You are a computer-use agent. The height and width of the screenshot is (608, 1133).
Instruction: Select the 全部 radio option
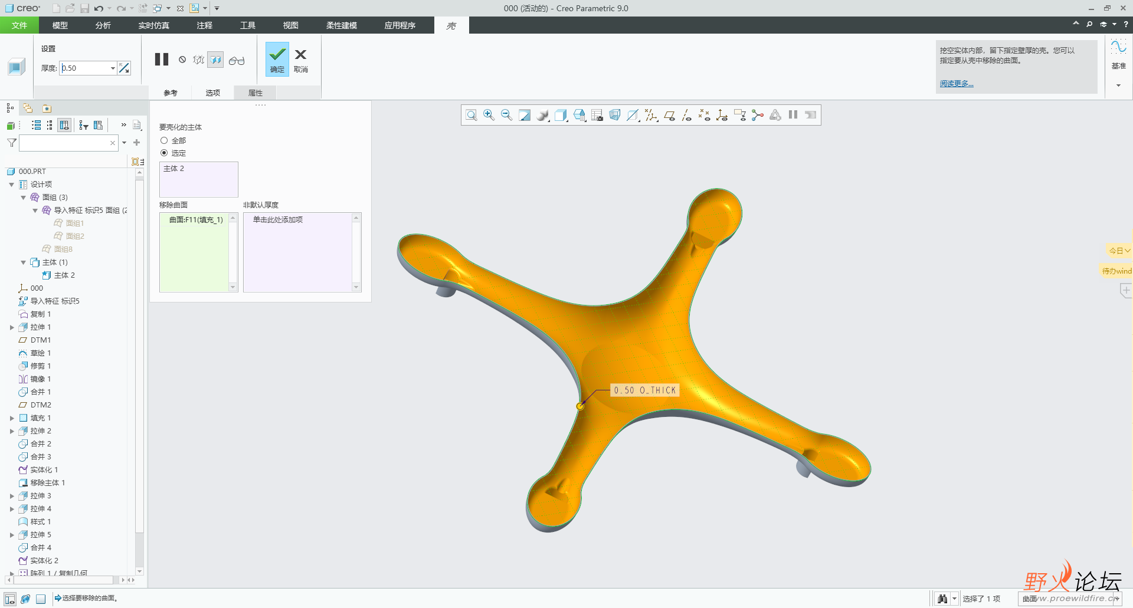(164, 140)
